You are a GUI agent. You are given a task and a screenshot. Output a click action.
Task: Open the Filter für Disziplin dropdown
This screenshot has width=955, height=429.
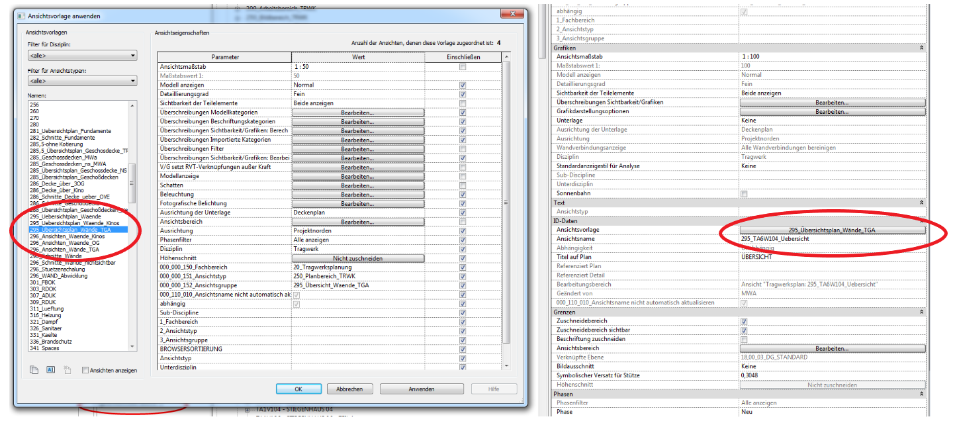pos(81,56)
